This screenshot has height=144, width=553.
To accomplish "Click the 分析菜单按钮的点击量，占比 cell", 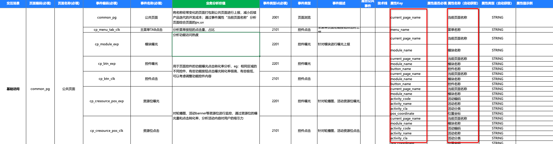I will [216, 30].
